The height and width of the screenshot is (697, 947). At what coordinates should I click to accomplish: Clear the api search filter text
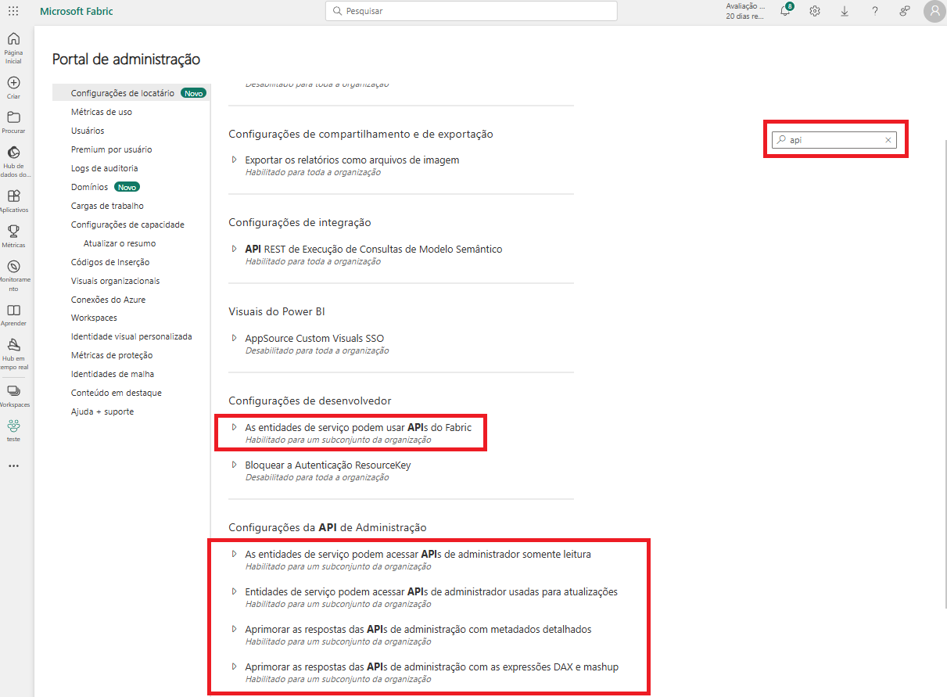888,140
